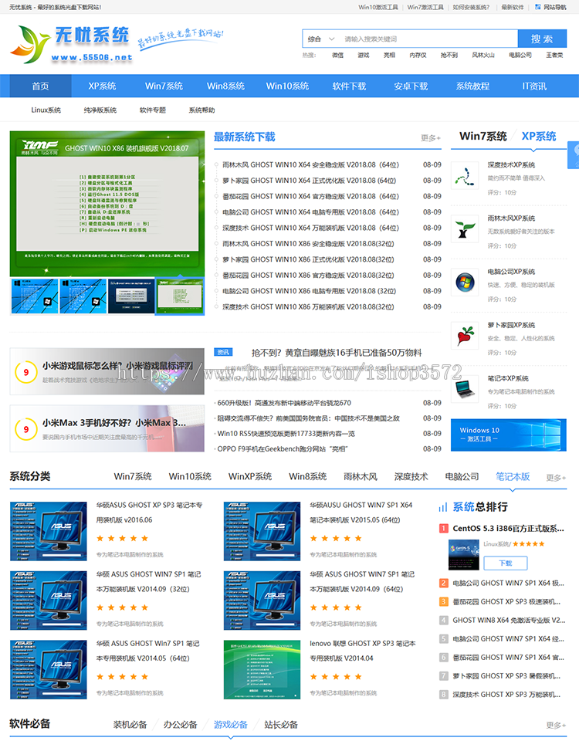Select 装机必备 tab under 软件必备

click(130, 725)
